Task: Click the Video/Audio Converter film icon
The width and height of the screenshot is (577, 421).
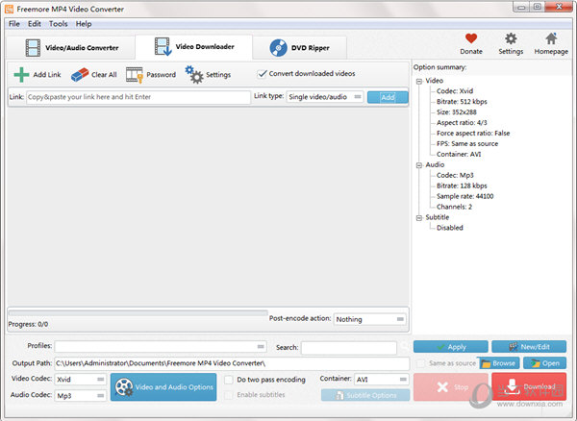Action: 33,48
